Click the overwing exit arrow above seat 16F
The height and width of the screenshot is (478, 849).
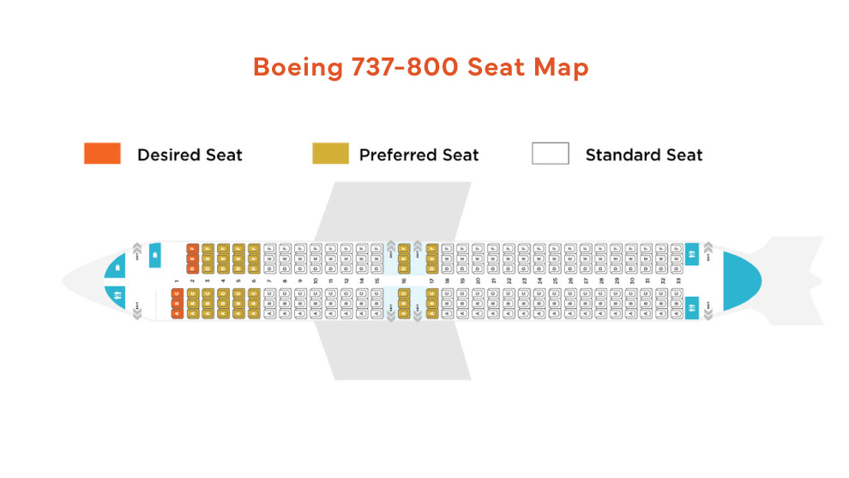coord(392,245)
